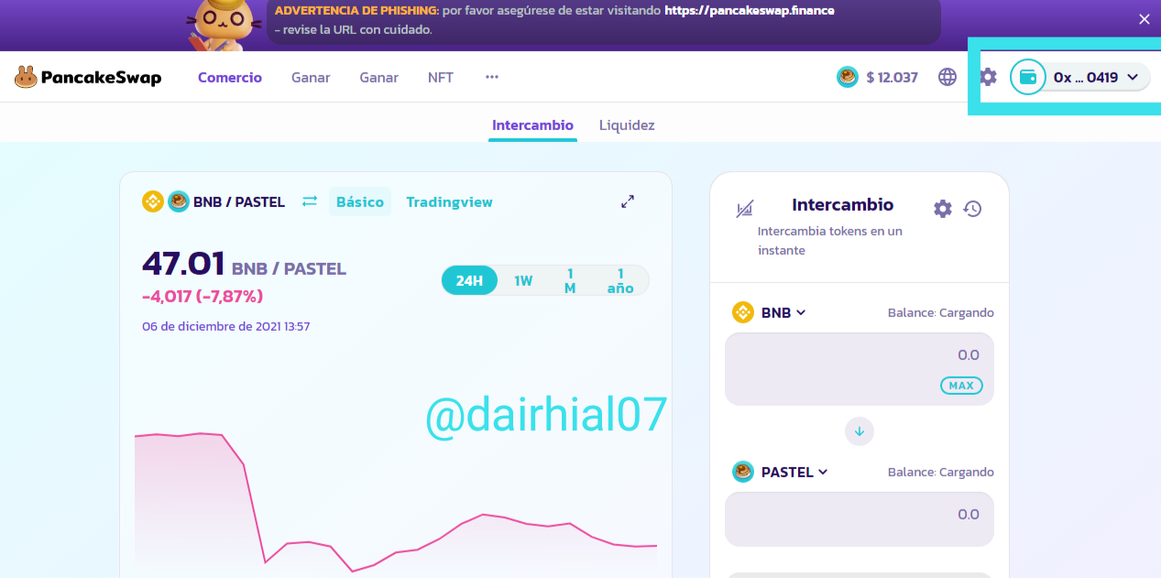Click the down-arrow switch tokens button
Screen dimensions: 1161x578
point(860,431)
